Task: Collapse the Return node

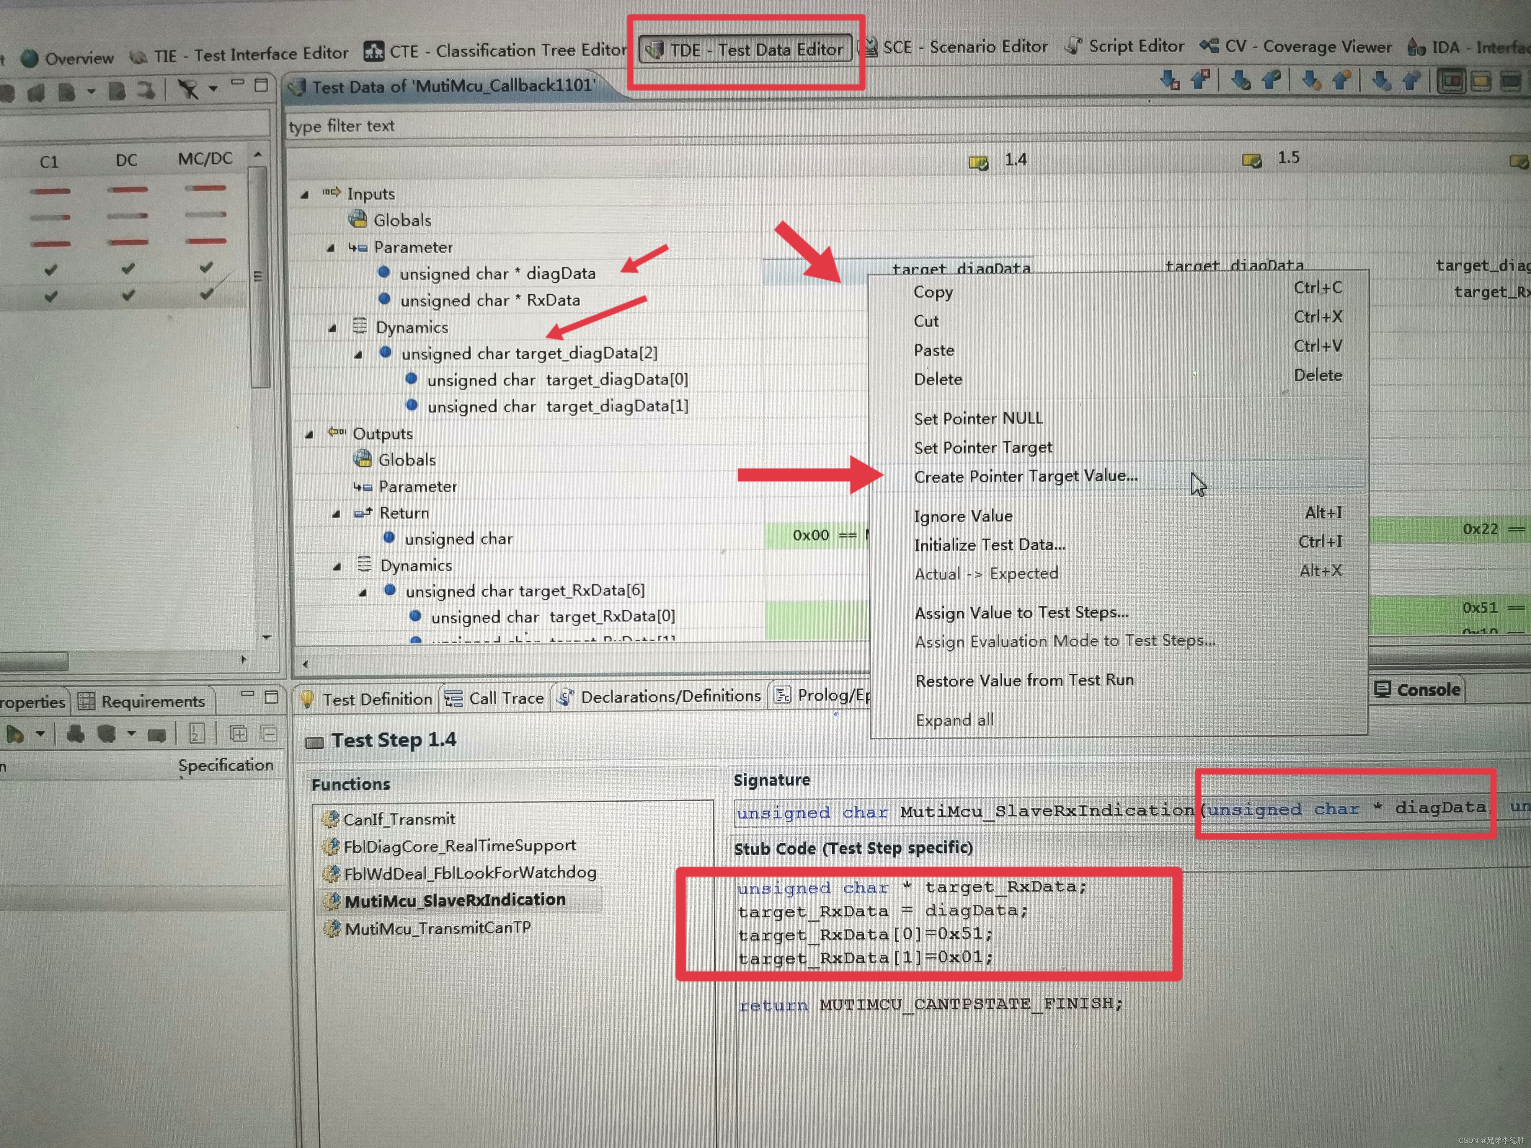Action: pos(336,514)
